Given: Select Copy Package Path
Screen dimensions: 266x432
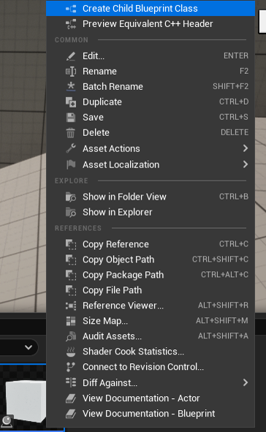Looking at the screenshot, I should [x=151, y=275].
